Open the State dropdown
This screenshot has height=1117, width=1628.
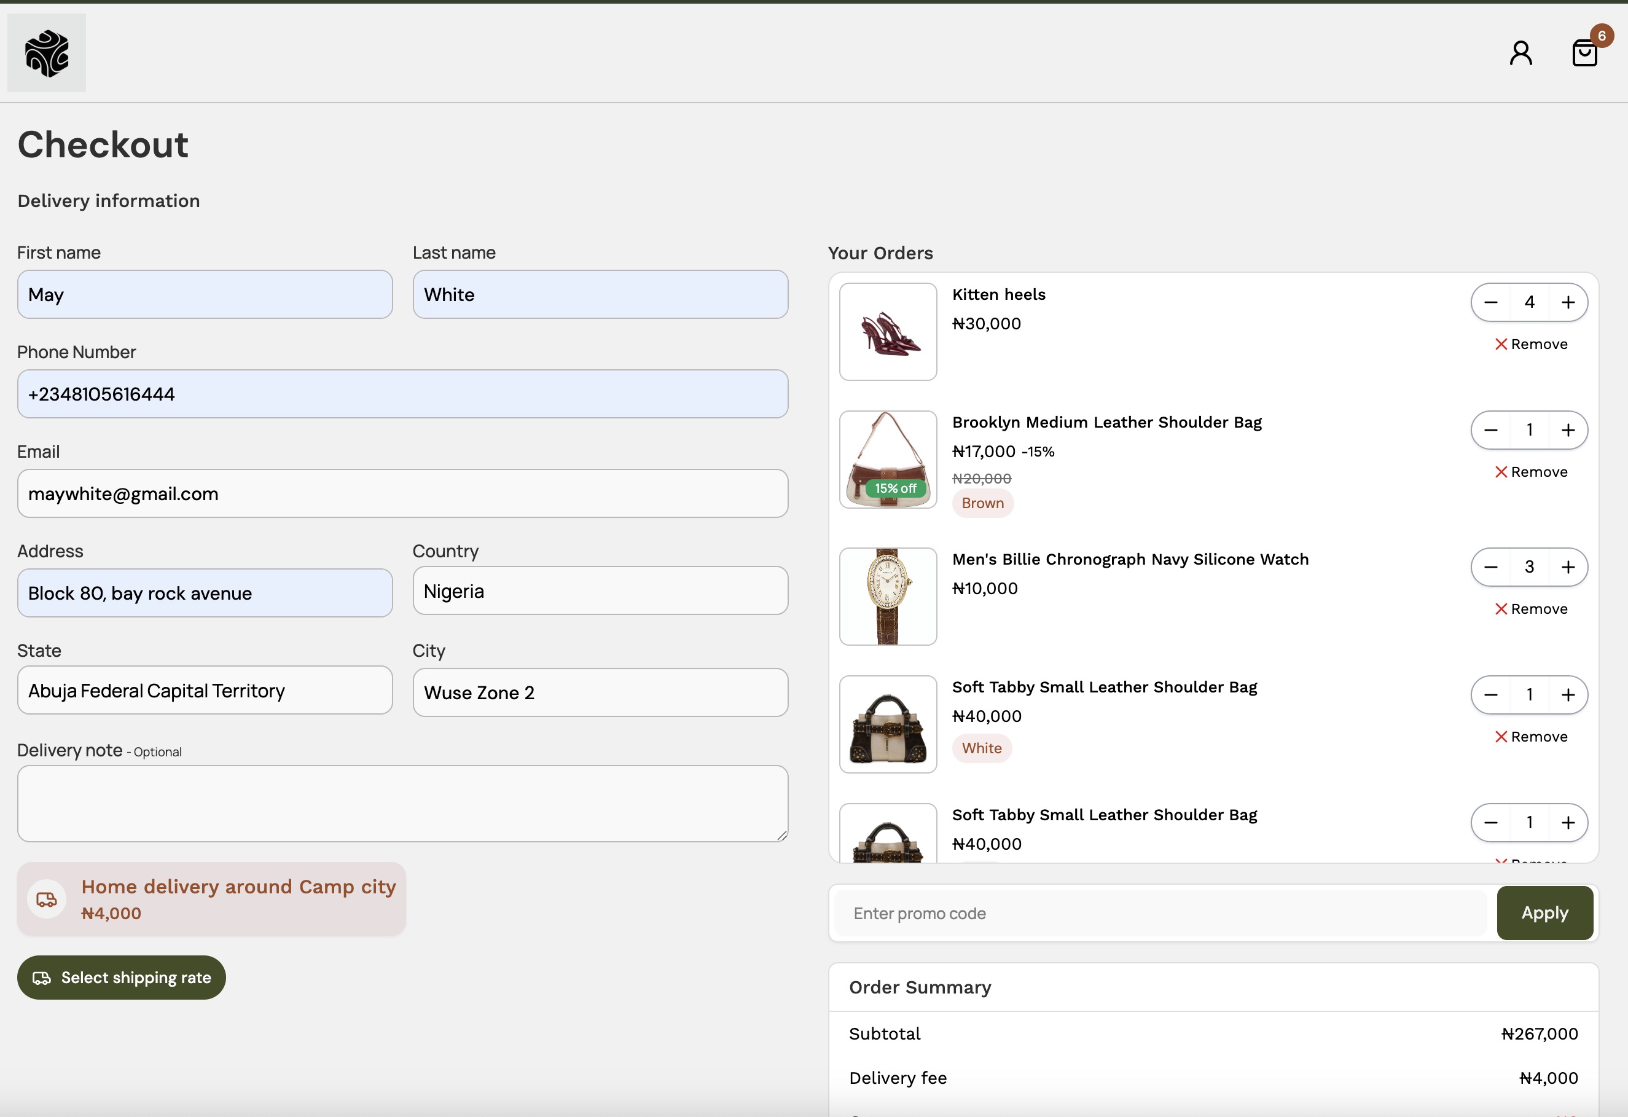[x=205, y=690]
